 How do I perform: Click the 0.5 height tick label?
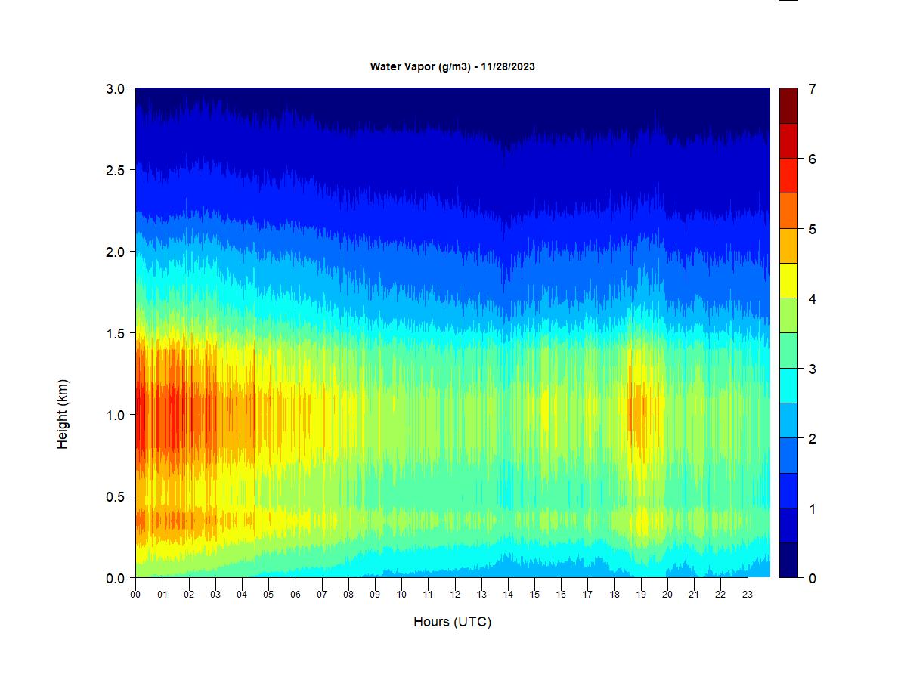click(x=115, y=496)
